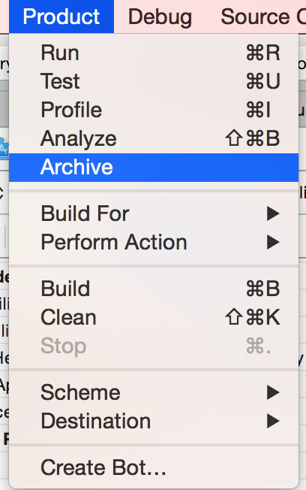The image size is (306, 490).
Task: Open the Scheme submenu arrow
Action: [273, 393]
